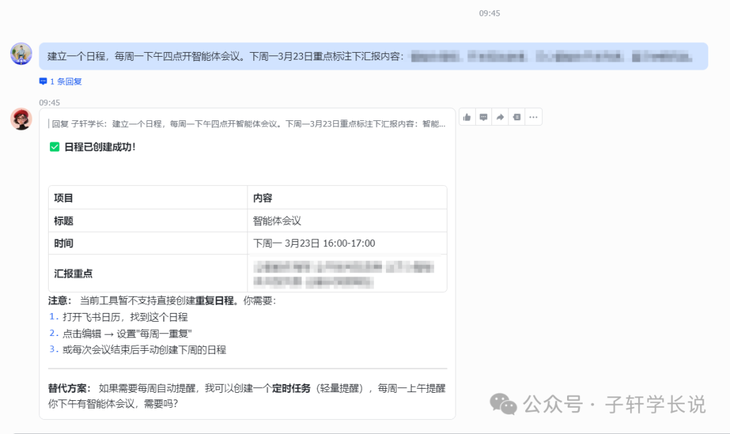Click the '时间' row label
Viewport: 730px width, 434px height.
(x=64, y=243)
